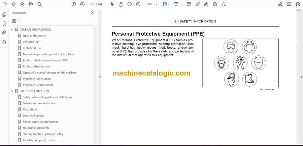The height and width of the screenshot is (146, 303).
Task: Zoom out with the minus icon
Action: 130,4
